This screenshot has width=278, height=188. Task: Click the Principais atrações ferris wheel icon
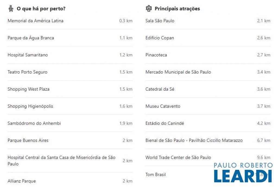(x=149, y=8)
